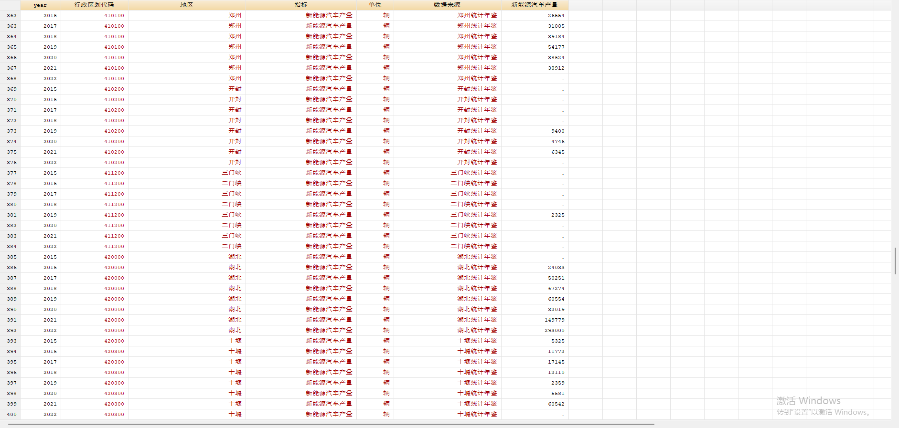Select the 指标 column header
Viewport: 899px width, 428px height.
point(301,5)
